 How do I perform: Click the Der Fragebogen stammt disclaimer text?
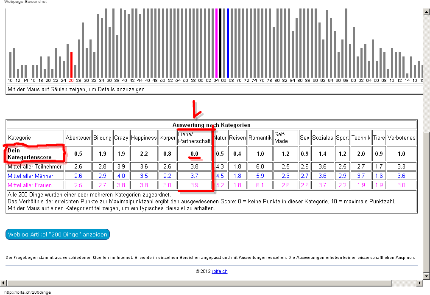coord(210,257)
